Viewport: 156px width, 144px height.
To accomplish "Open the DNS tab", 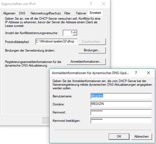I will pos(22,13).
